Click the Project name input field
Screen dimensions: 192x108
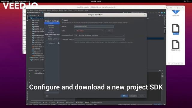(94, 26)
